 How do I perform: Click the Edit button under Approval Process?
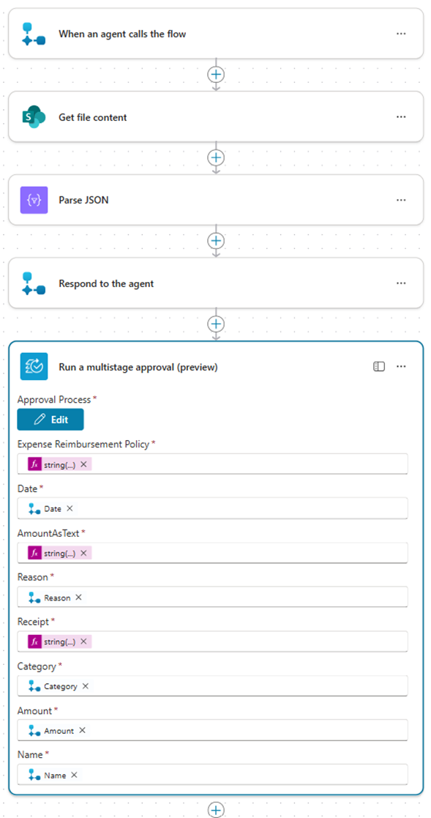click(x=50, y=419)
